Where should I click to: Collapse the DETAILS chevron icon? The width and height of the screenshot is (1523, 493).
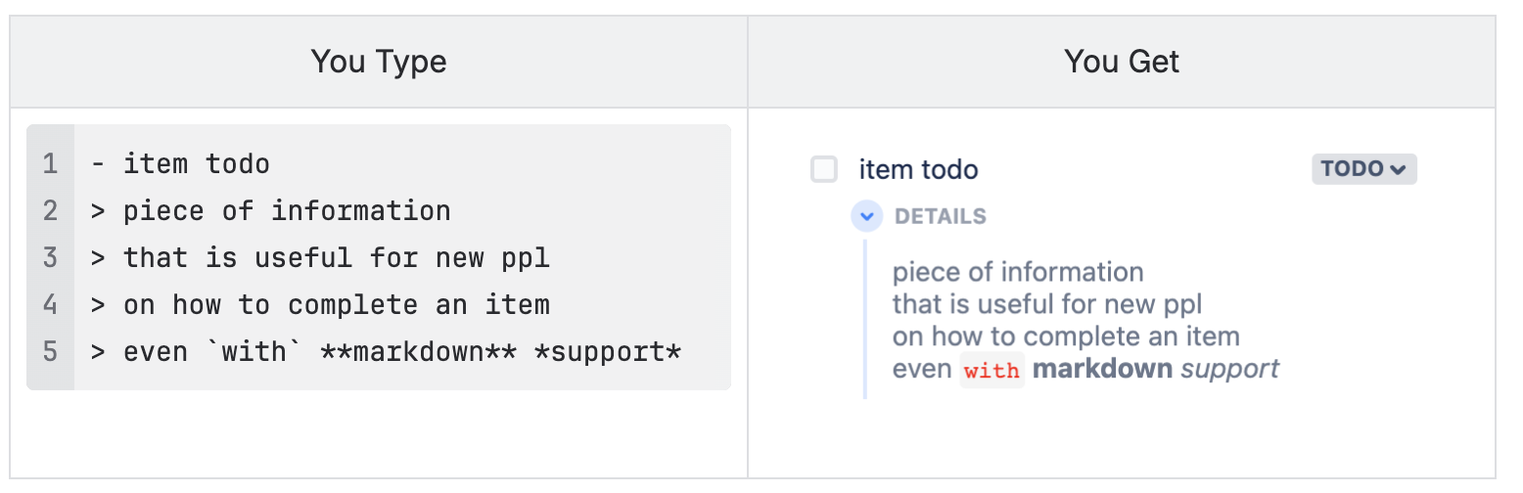(867, 216)
